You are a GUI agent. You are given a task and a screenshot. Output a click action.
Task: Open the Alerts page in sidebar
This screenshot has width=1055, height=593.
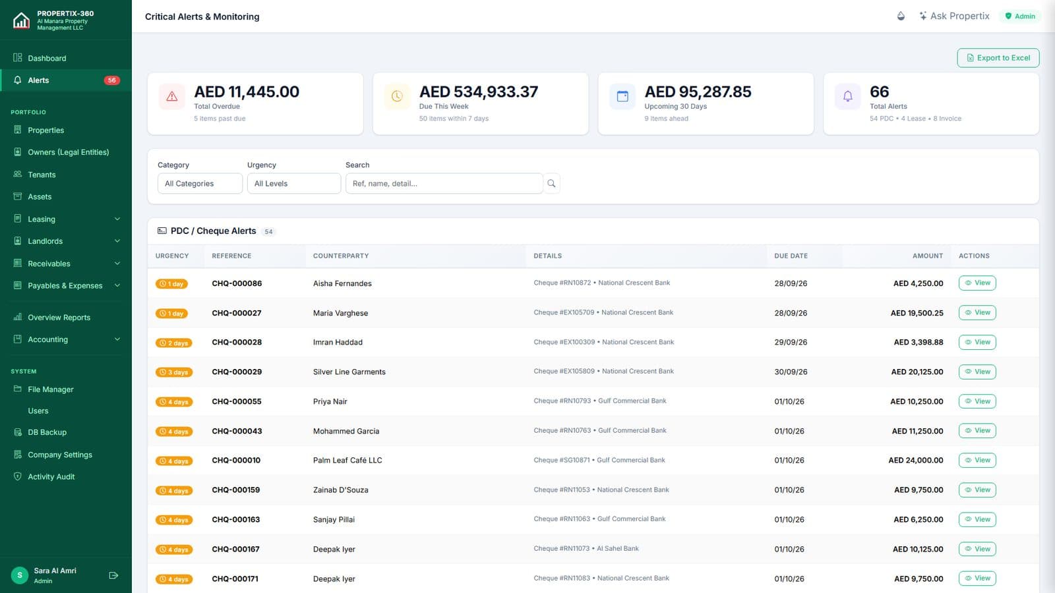pos(66,80)
